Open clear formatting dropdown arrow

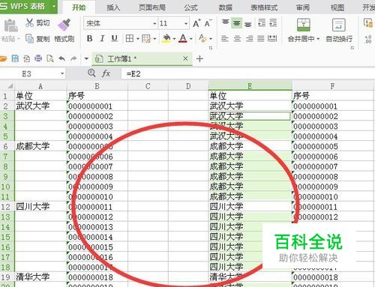click(211, 39)
